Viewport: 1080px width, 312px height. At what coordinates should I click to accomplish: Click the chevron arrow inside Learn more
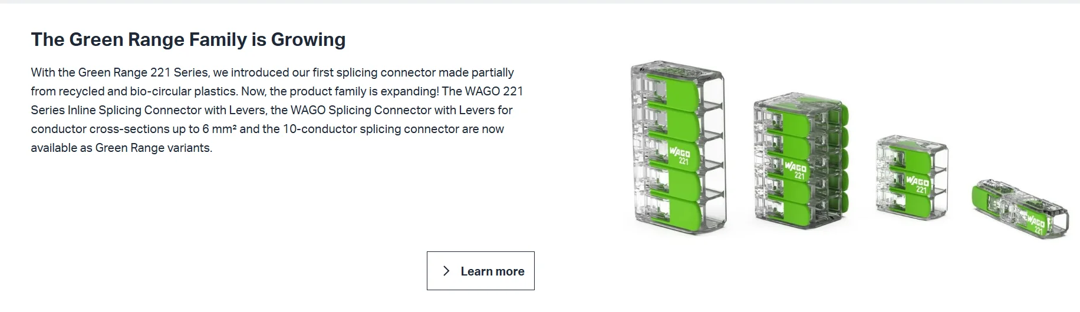pyautogui.click(x=446, y=271)
